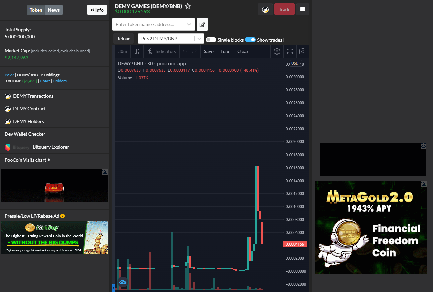
Task: Open the USD currency dropdown on the price axis
Action: pos(296,63)
